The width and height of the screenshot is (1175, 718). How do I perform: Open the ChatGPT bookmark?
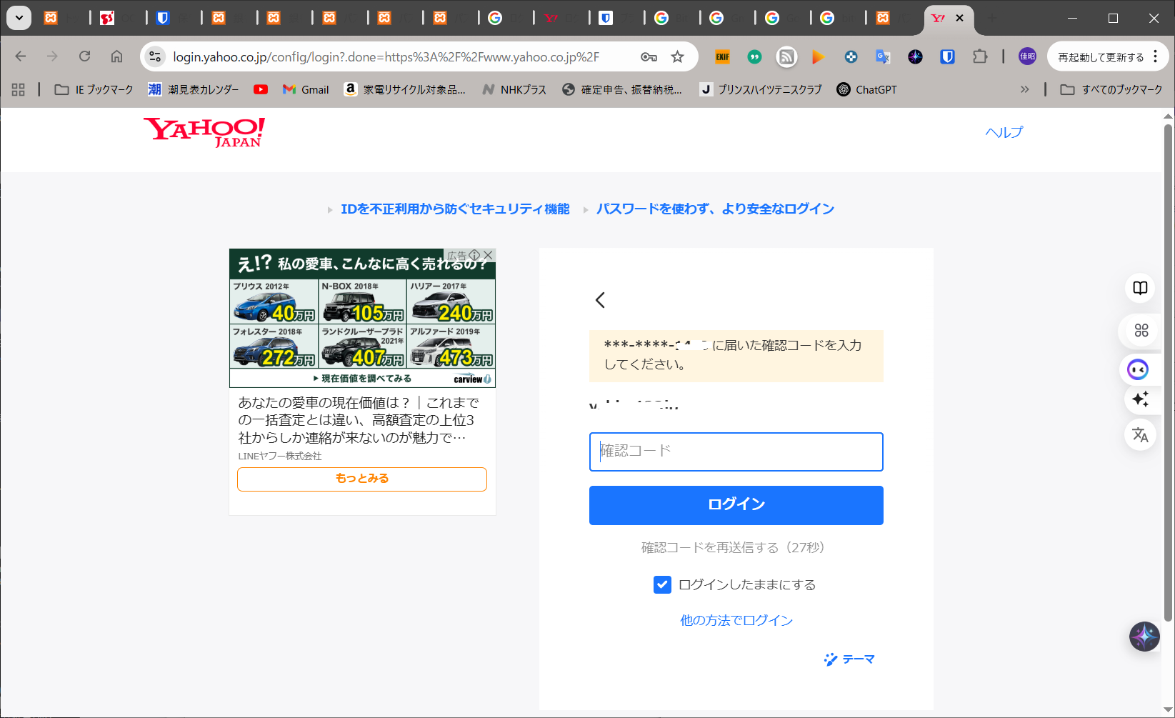click(x=866, y=89)
